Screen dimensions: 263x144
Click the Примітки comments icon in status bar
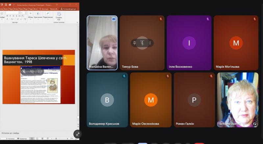coord(22,139)
